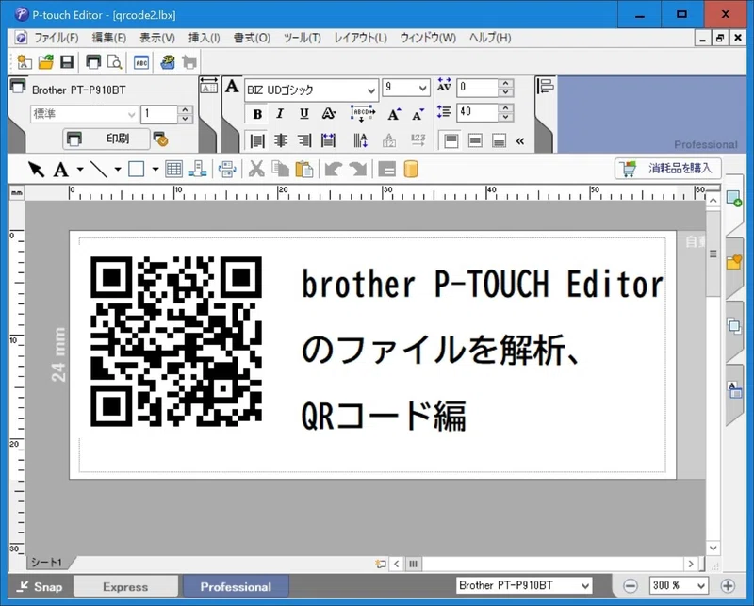The height and width of the screenshot is (606, 754).
Task: Collapse text toolbar with « chevron
Action: [x=520, y=141]
